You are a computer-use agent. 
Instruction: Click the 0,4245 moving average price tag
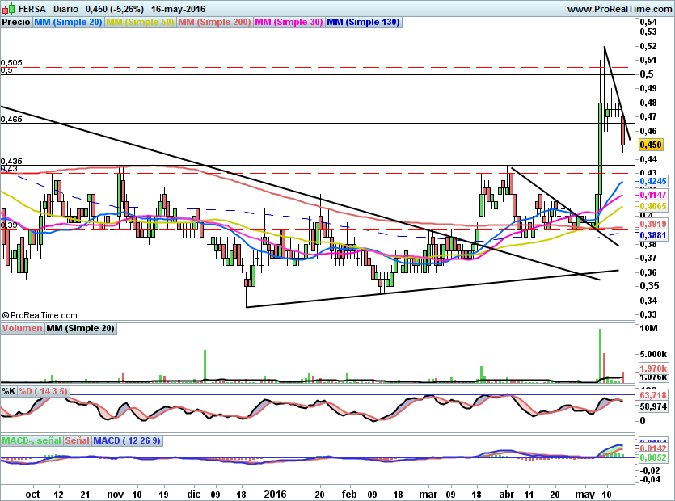(652, 183)
